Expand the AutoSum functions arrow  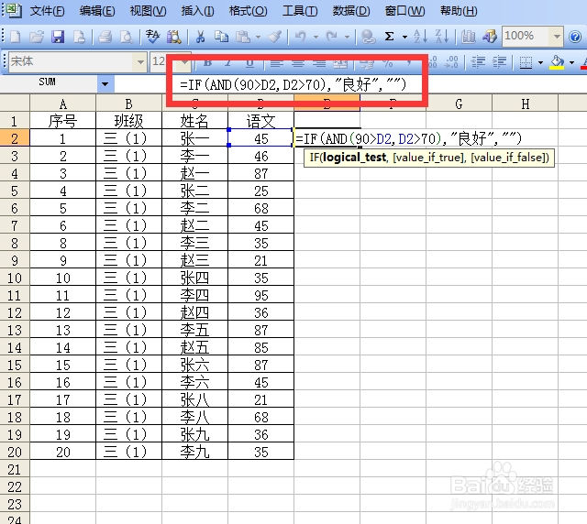pyautogui.click(x=404, y=37)
